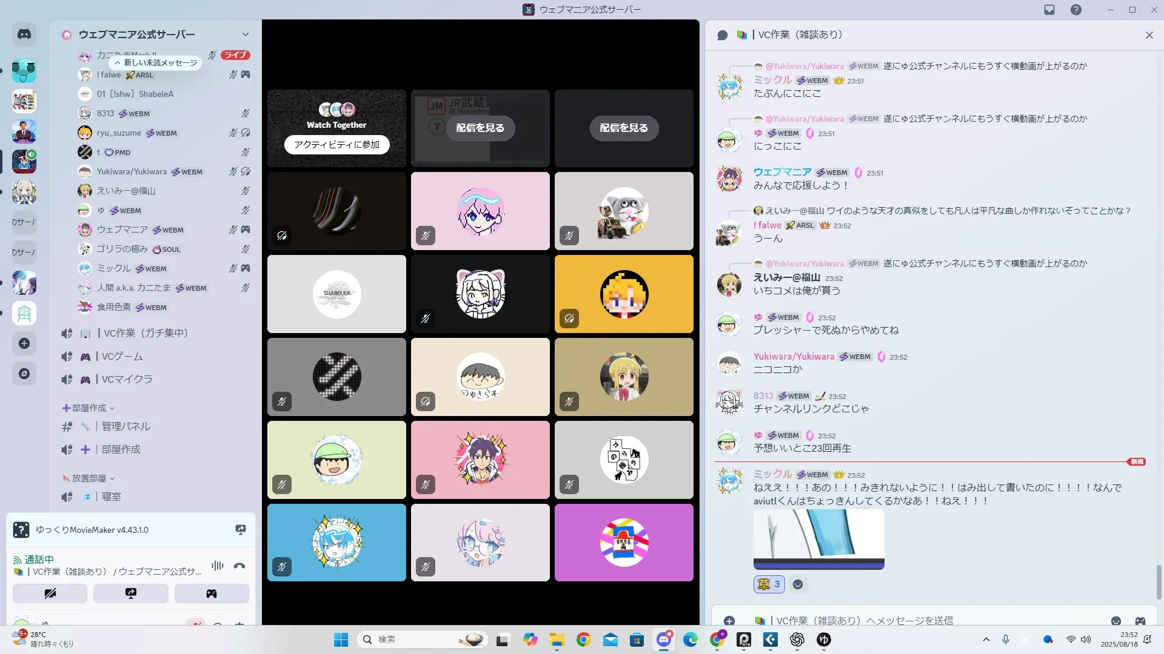The image size is (1164, 654).
Task: Open Discover servers compass icon
Action: click(x=24, y=374)
